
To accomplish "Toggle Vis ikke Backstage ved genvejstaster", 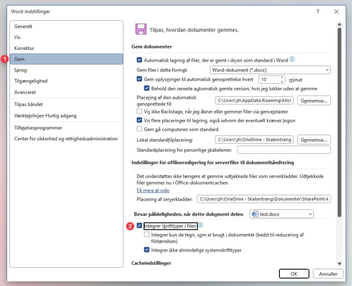I will [140, 111].
